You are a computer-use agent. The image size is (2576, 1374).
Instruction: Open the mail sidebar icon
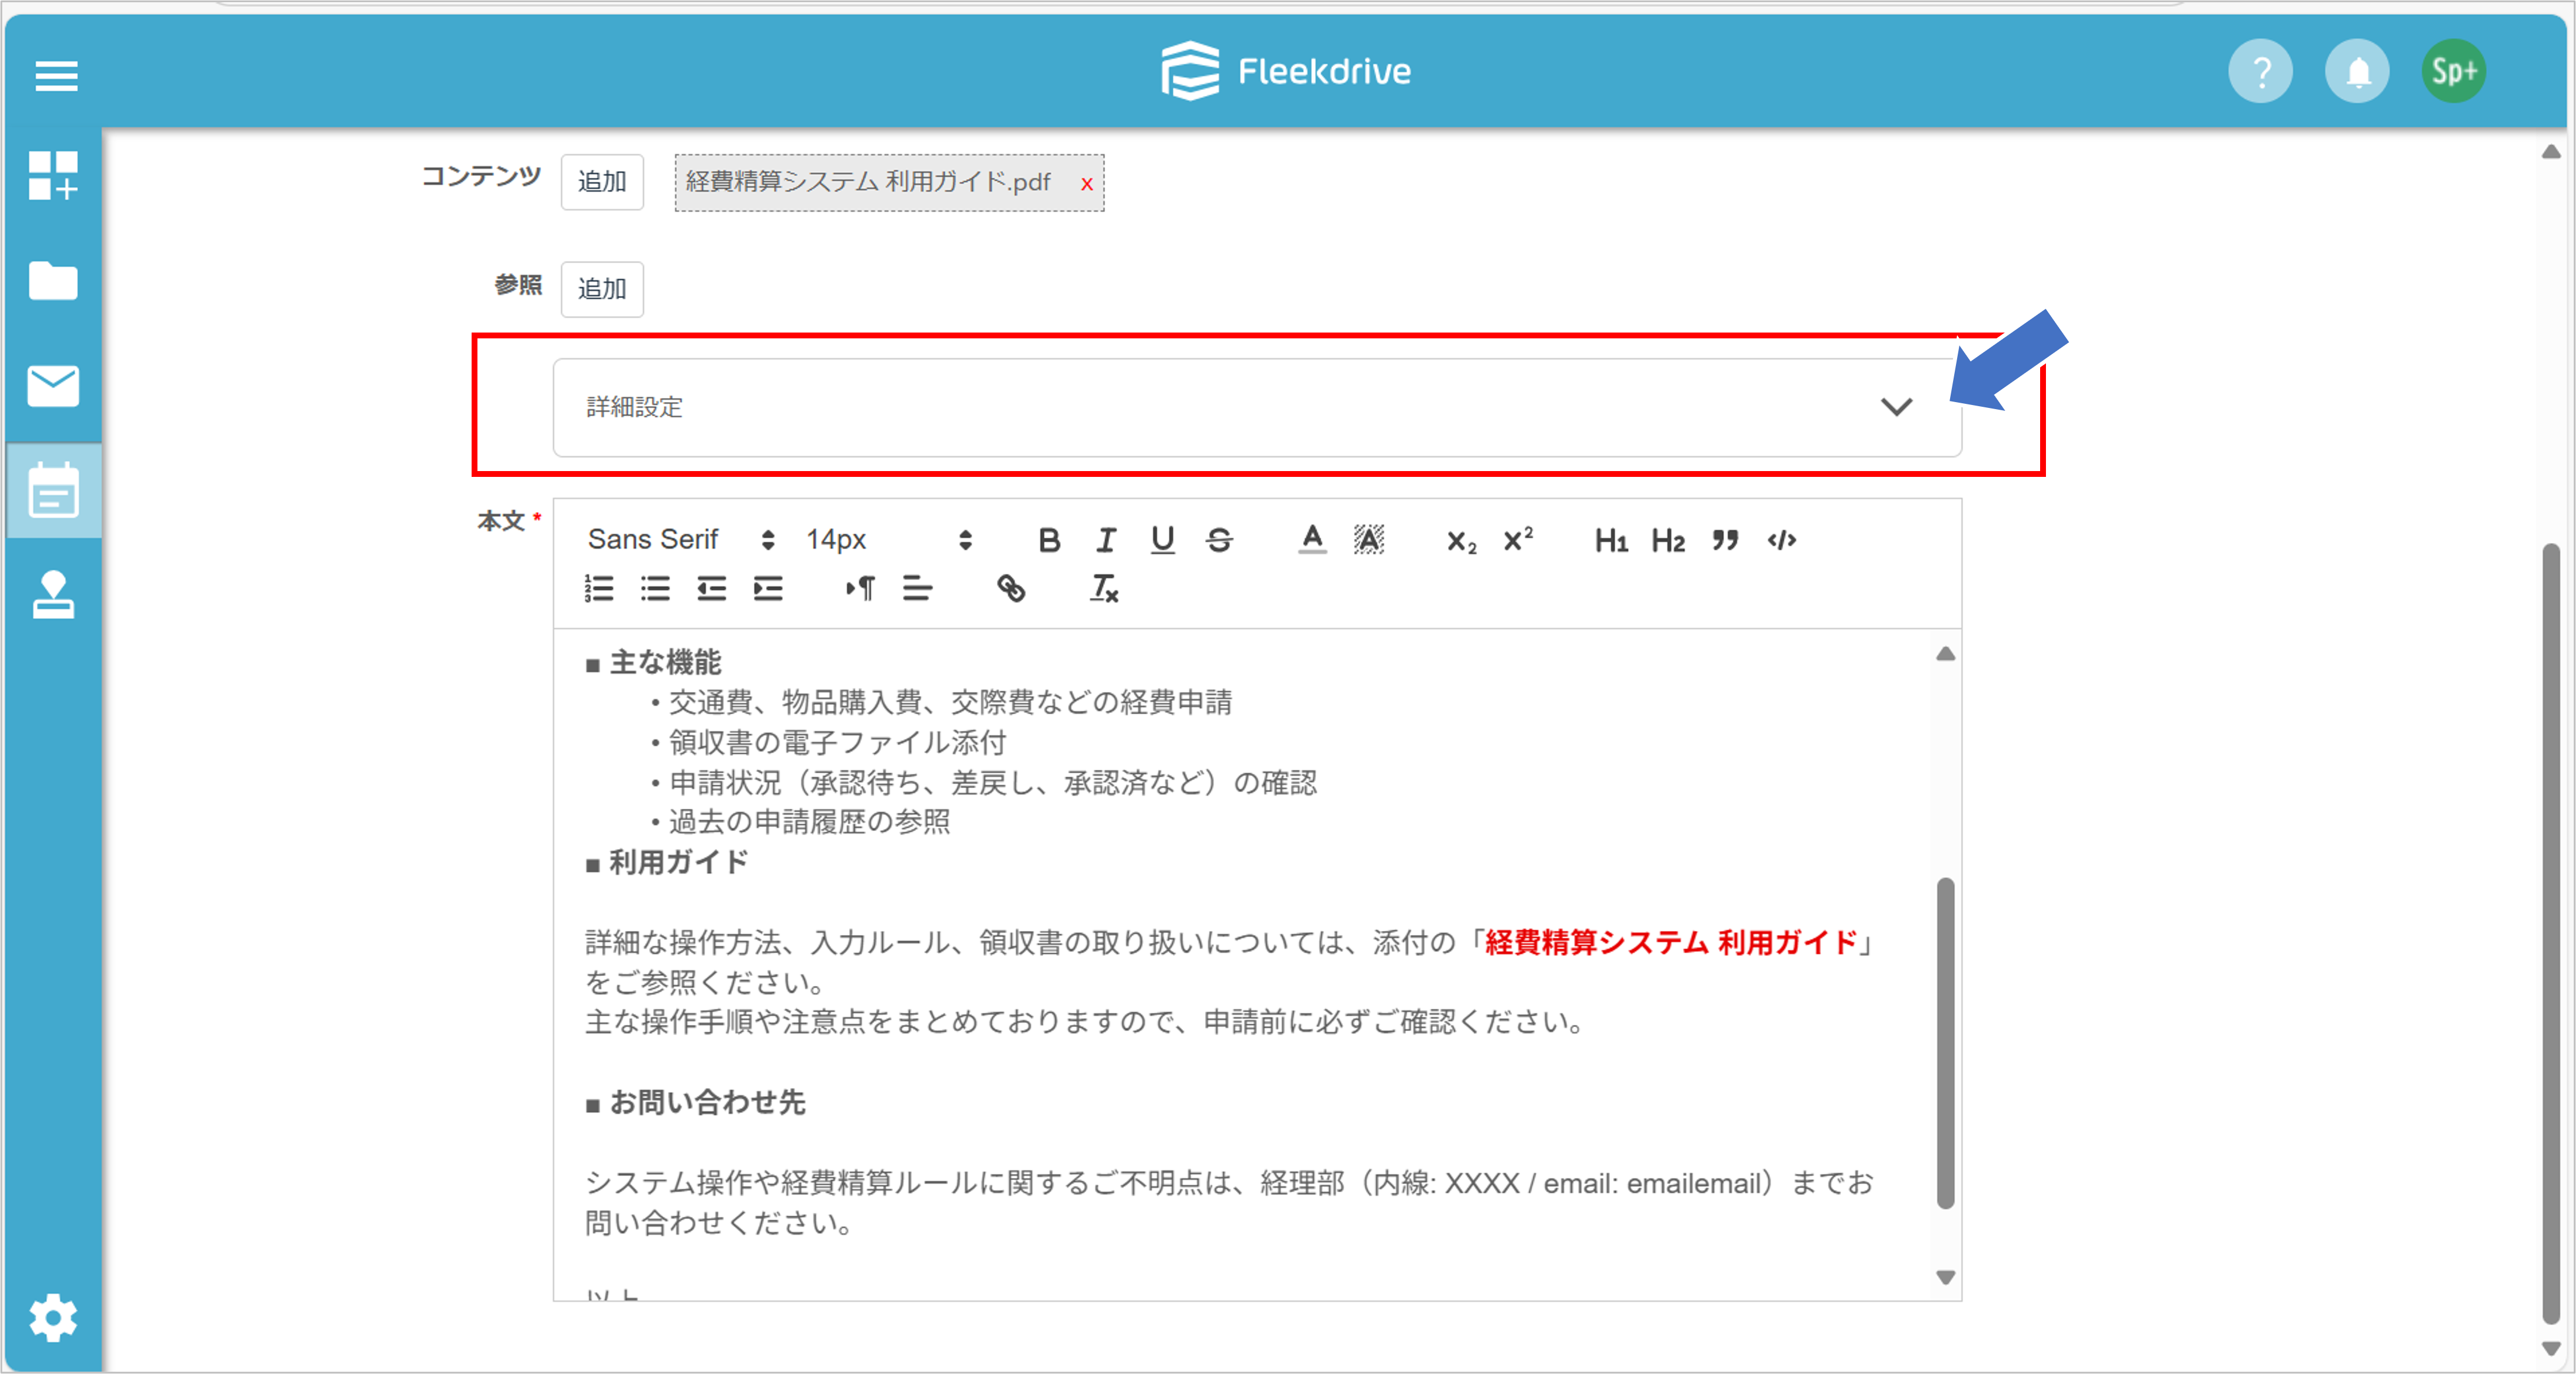[x=53, y=386]
